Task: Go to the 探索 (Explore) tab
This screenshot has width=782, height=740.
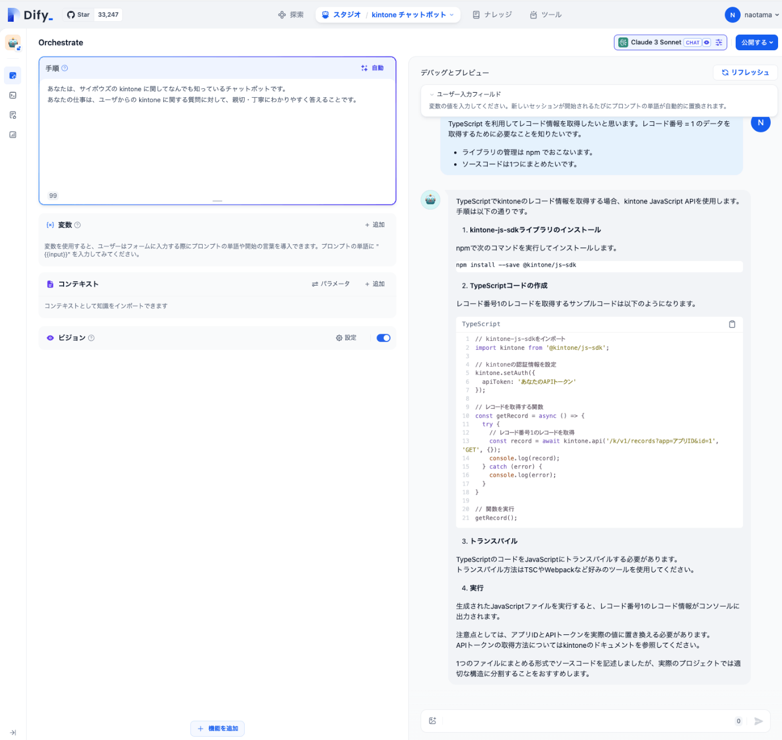Action: pyautogui.click(x=291, y=15)
